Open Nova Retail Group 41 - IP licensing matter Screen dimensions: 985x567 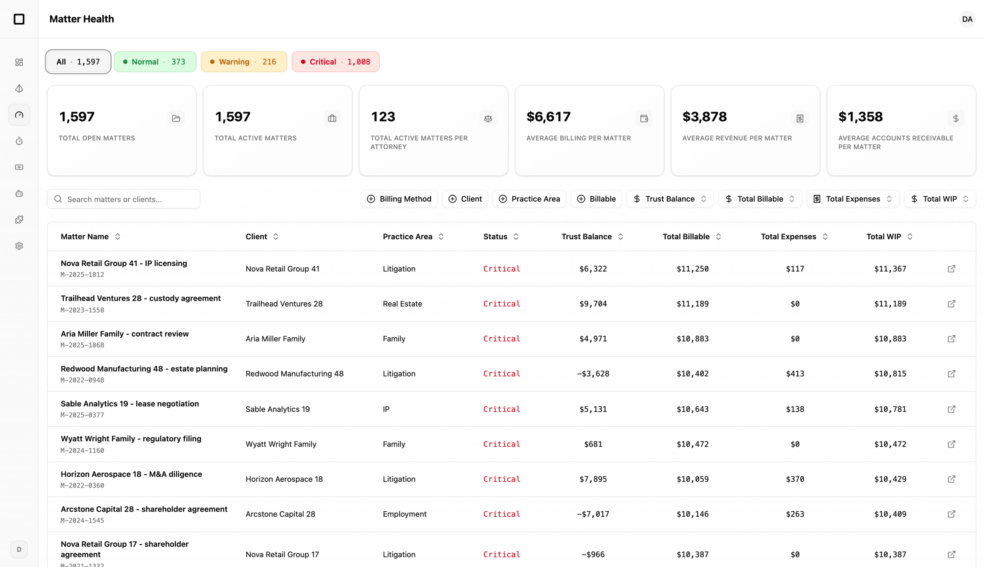click(124, 263)
